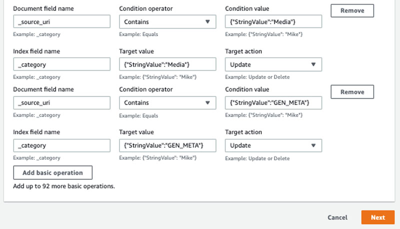Open the Target action dropdown for the GEN_META rule
The image size is (400, 229).
(273, 145)
